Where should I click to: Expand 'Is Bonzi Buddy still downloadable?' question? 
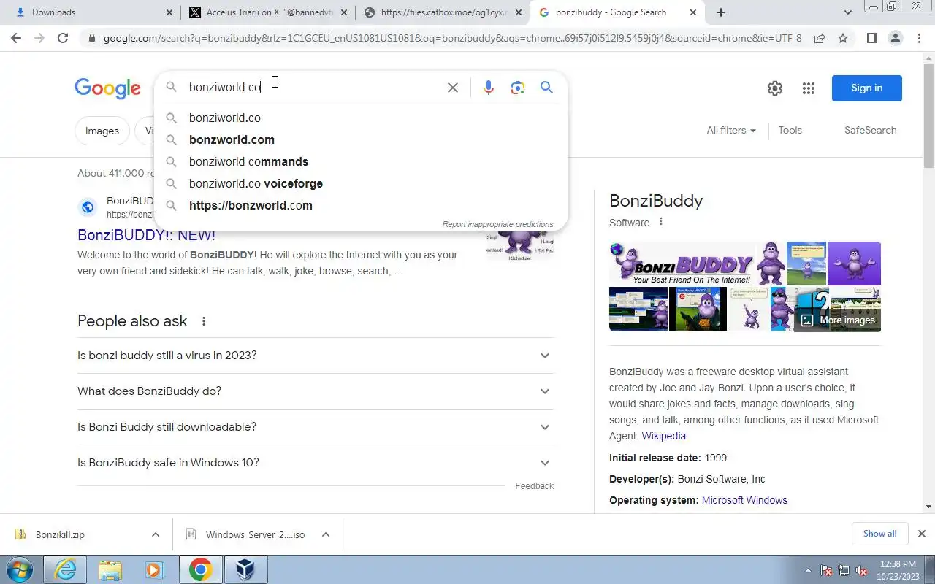[x=316, y=427]
